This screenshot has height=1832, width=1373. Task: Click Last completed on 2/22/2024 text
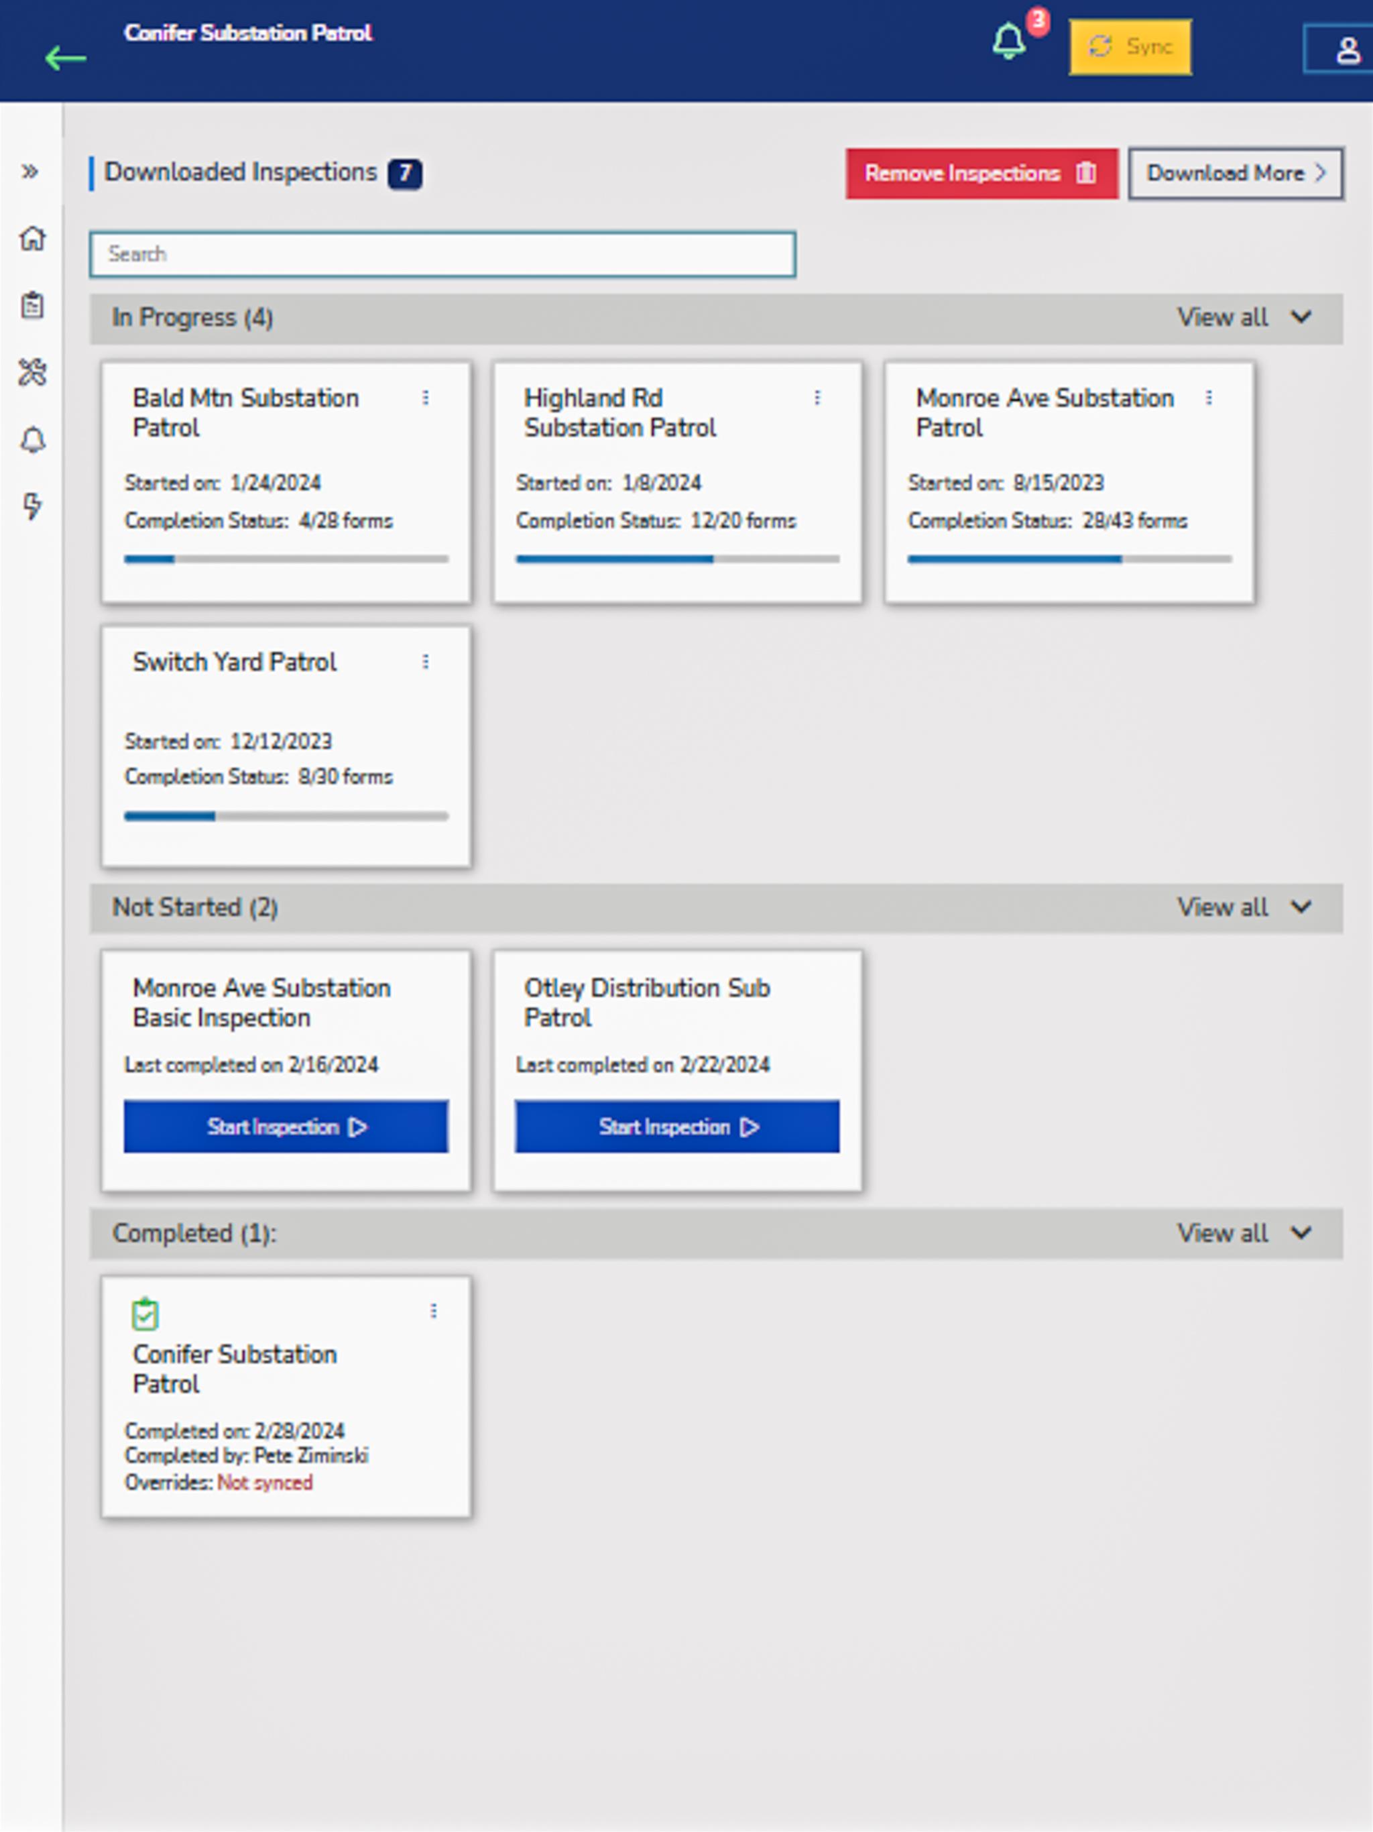(643, 1065)
